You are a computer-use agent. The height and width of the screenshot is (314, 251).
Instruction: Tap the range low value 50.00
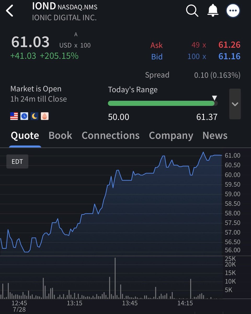point(119,117)
